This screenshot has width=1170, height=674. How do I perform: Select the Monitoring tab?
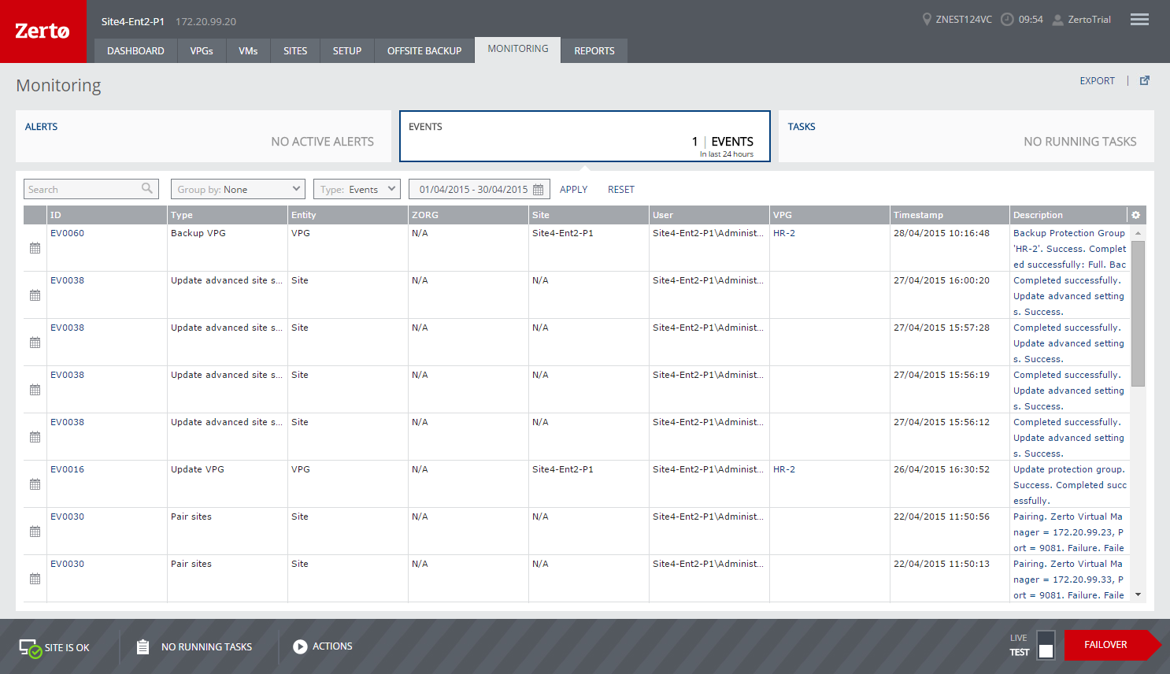(x=518, y=49)
